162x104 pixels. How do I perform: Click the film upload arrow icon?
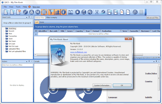(x=109, y=12)
